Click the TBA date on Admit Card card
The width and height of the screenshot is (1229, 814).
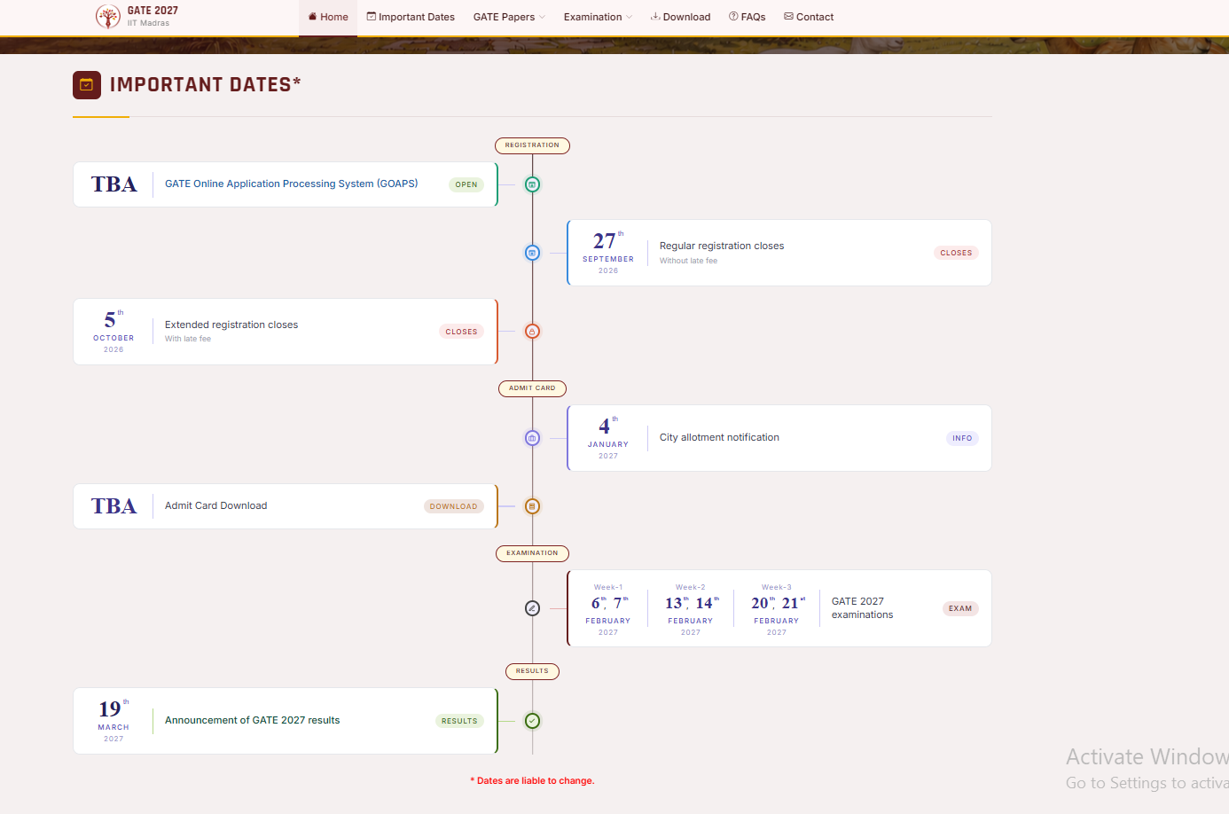click(114, 506)
